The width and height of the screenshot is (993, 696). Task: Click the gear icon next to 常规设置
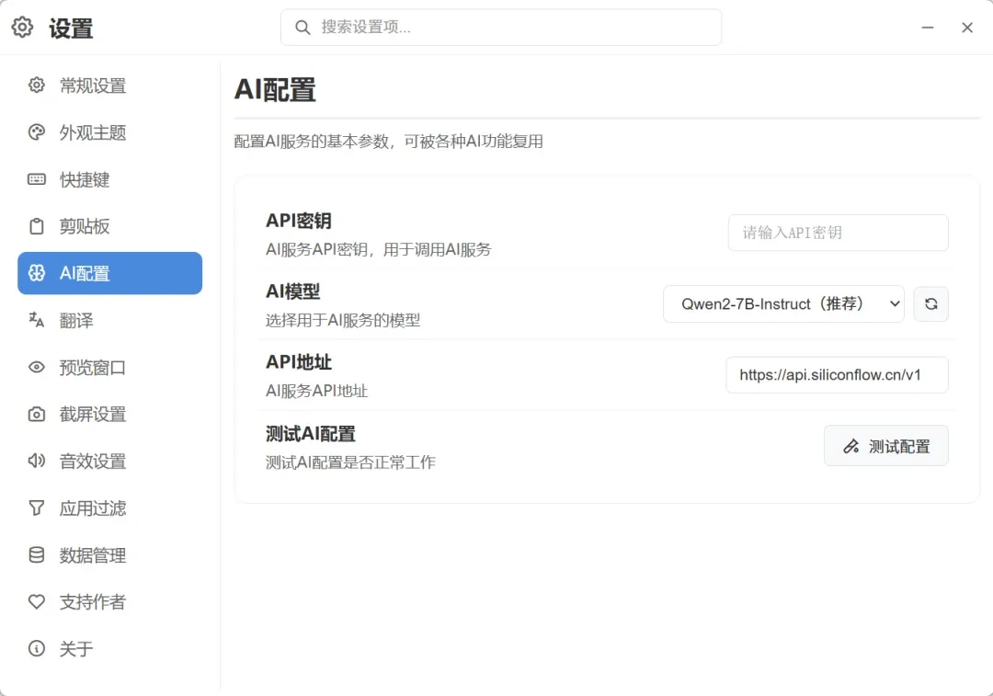click(37, 85)
